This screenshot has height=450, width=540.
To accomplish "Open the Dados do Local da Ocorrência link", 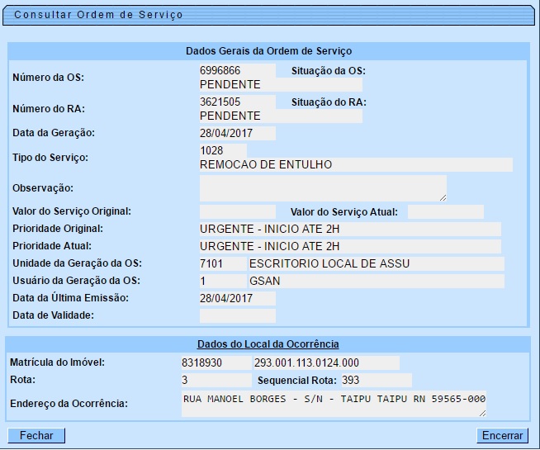I will (x=268, y=343).
